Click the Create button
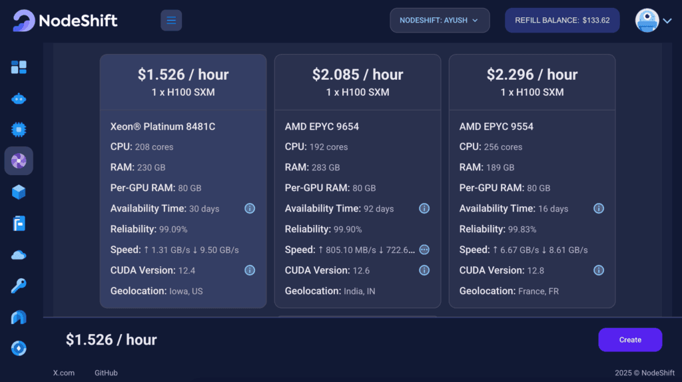 click(x=630, y=340)
